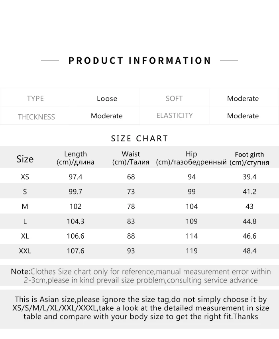Click the M size row label
The height and width of the screenshot is (339, 279).
pyautogui.click(x=25, y=207)
